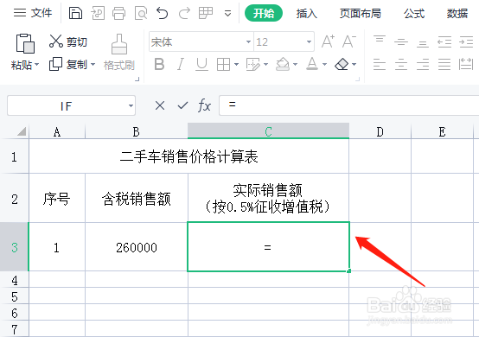This screenshot has height=337, width=479.
Task: Toggle Italic formatting
Action: (181, 64)
